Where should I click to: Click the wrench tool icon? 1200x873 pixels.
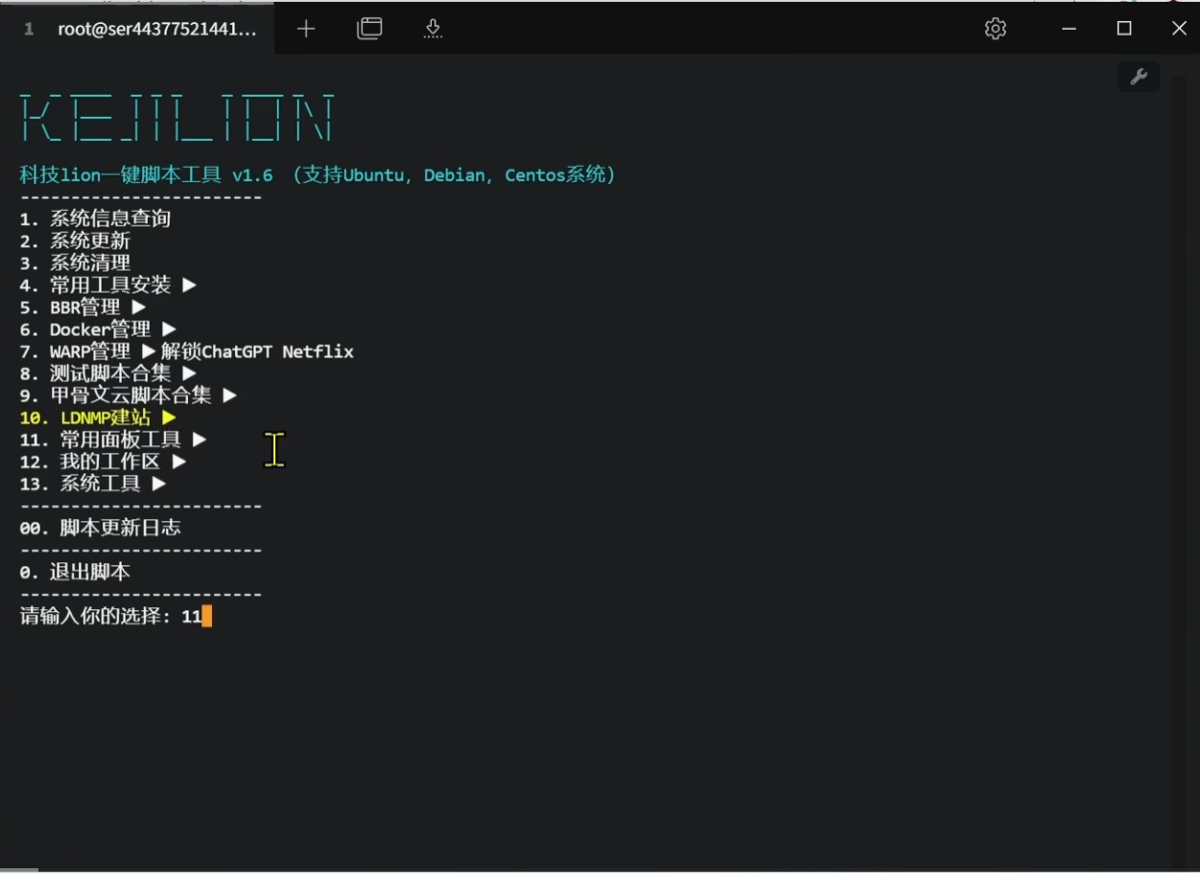pos(1139,78)
